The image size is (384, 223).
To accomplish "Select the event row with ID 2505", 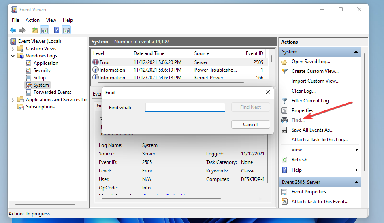I will (180, 62).
